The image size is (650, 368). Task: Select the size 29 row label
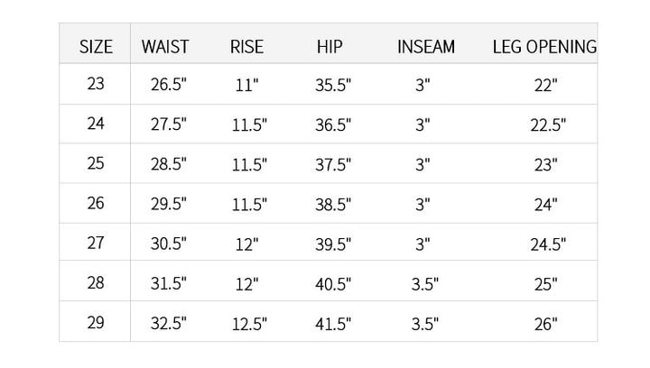tap(96, 323)
